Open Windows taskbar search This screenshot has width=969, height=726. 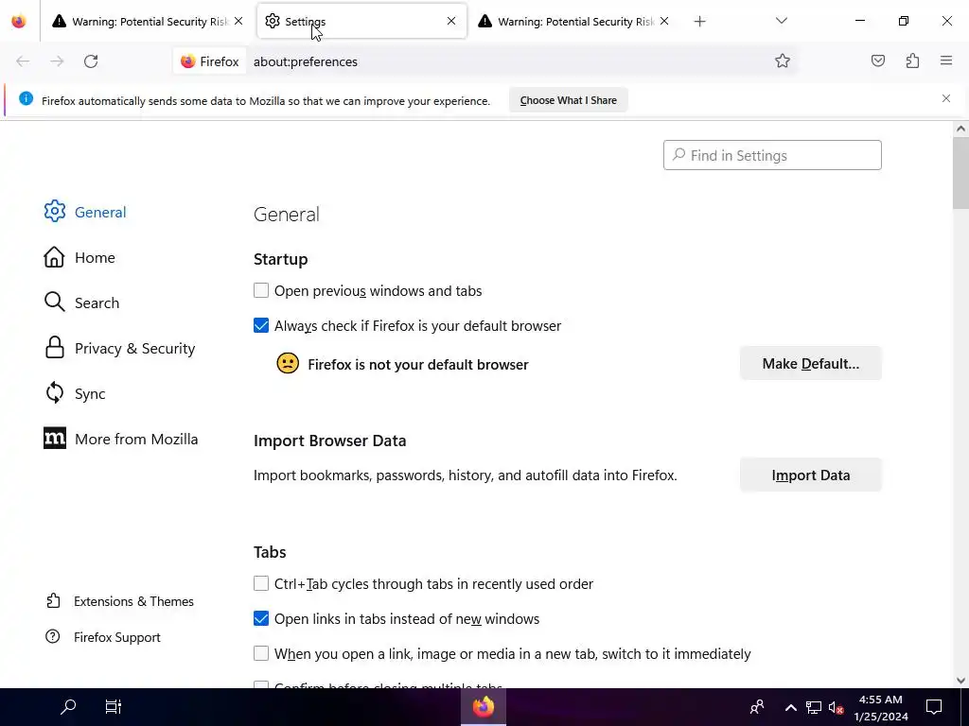pos(68,707)
